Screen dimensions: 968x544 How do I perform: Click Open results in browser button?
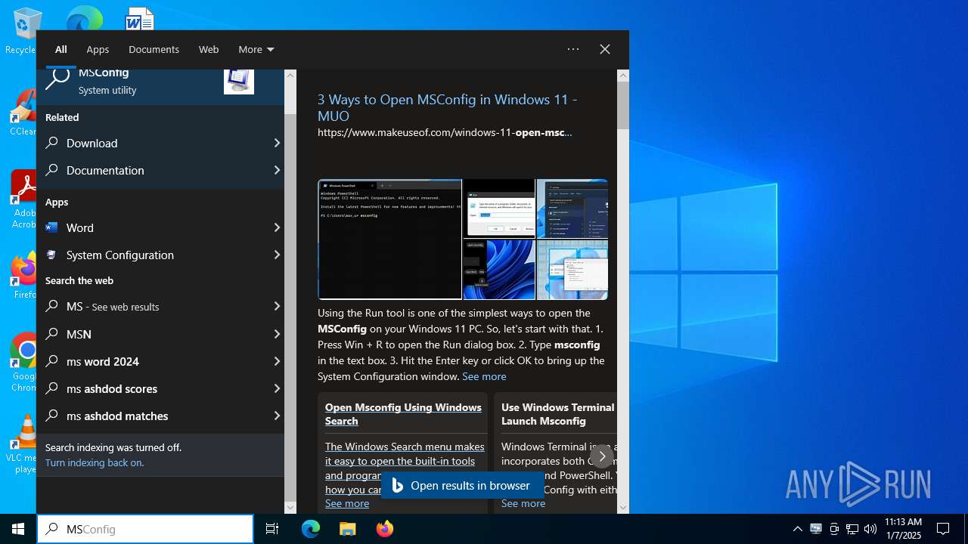[462, 485]
